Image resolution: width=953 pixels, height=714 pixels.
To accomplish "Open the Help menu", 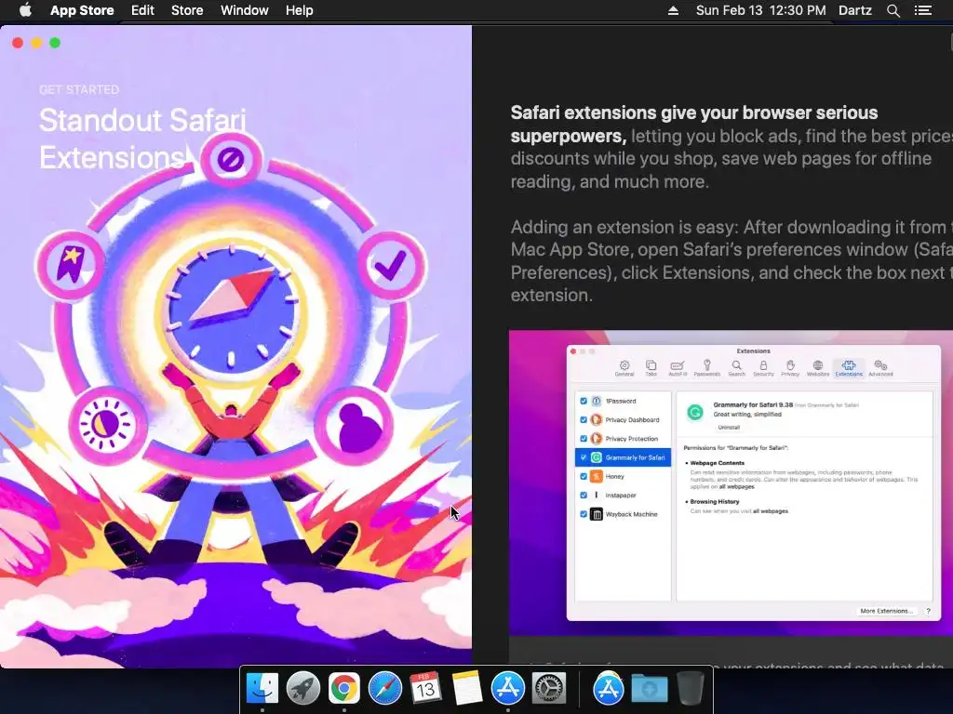I will 300,10.
